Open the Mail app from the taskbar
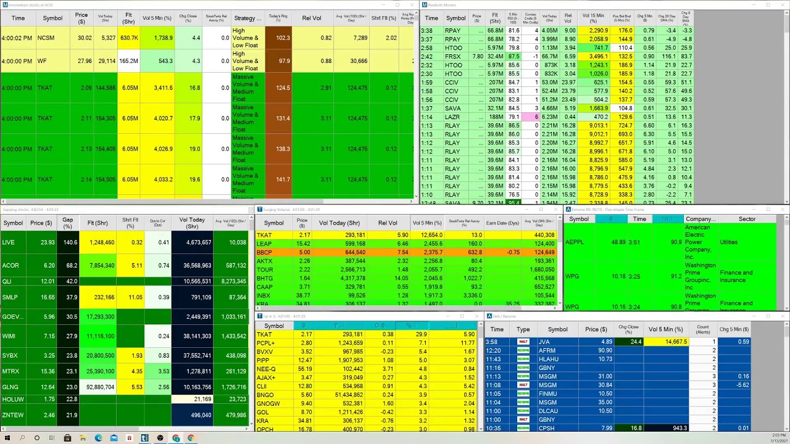The image size is (790, 444). pos(114,438)
